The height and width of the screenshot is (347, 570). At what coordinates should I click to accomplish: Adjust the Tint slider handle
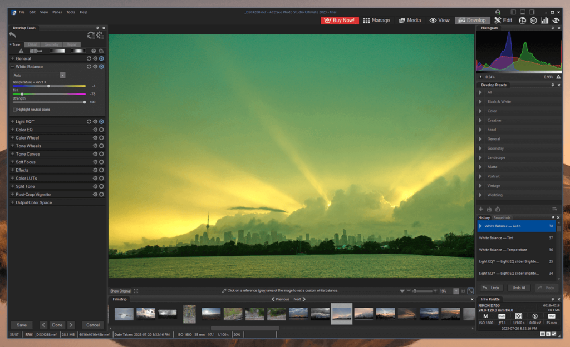click(x=22, y=94)
